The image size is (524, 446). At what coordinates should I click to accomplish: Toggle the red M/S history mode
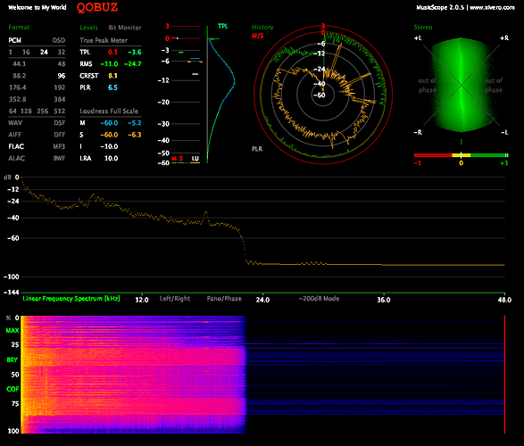click(258, 36)
